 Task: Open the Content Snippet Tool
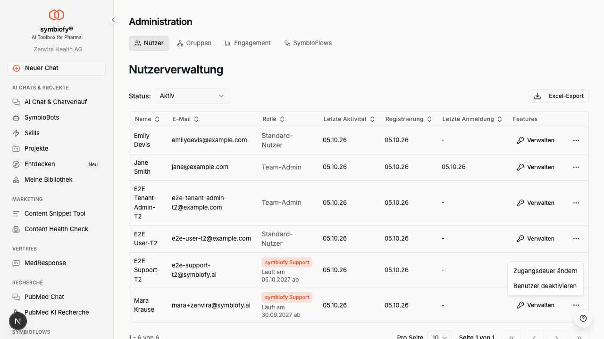[57, 214]
